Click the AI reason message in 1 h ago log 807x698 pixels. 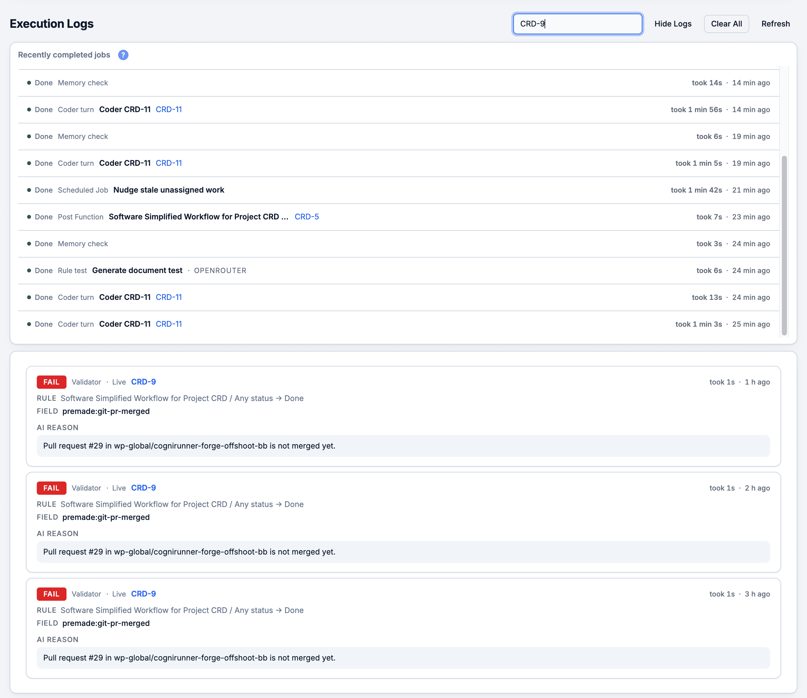coord(403,446)
